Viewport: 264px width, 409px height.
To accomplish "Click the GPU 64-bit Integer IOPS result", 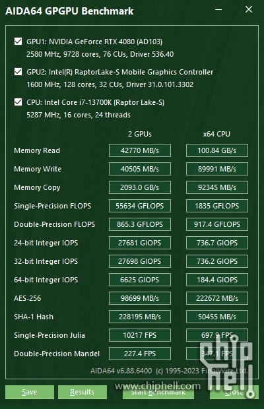I will [140, 280].
